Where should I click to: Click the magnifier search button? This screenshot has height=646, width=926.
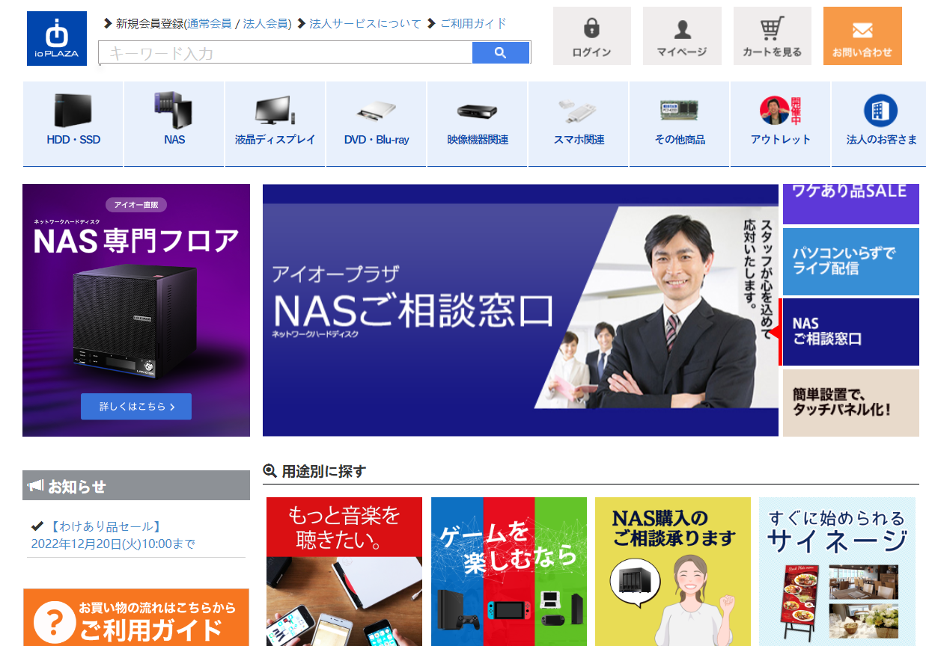(x=500, y=52)
